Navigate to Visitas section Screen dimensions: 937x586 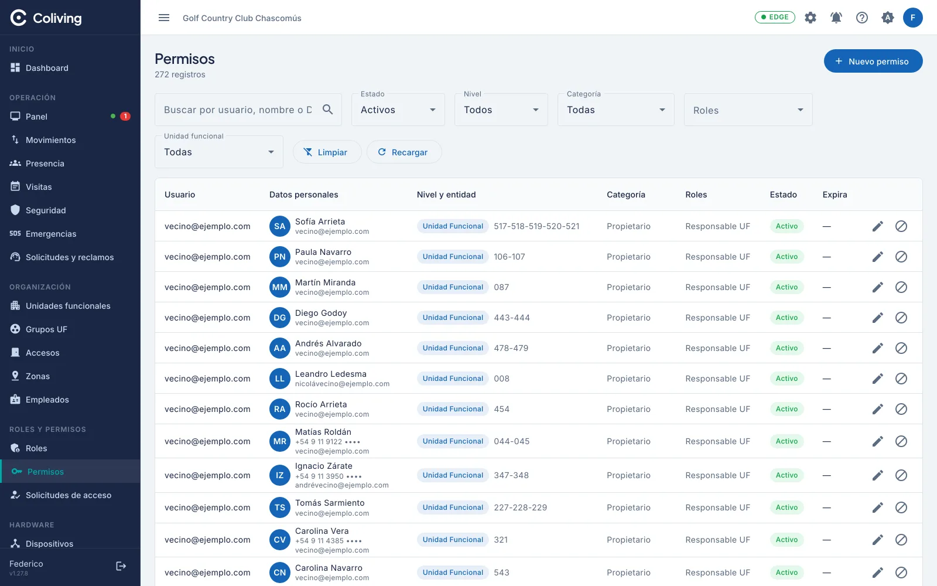(70, 187)
